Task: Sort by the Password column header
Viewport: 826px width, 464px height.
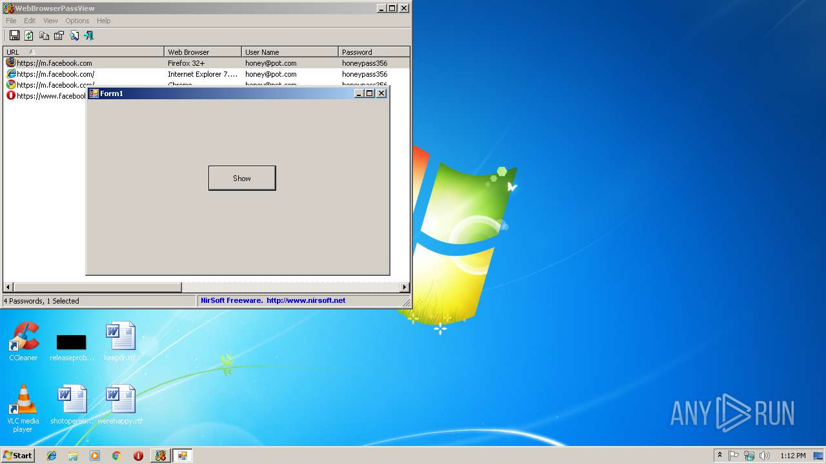Action: 374,52
